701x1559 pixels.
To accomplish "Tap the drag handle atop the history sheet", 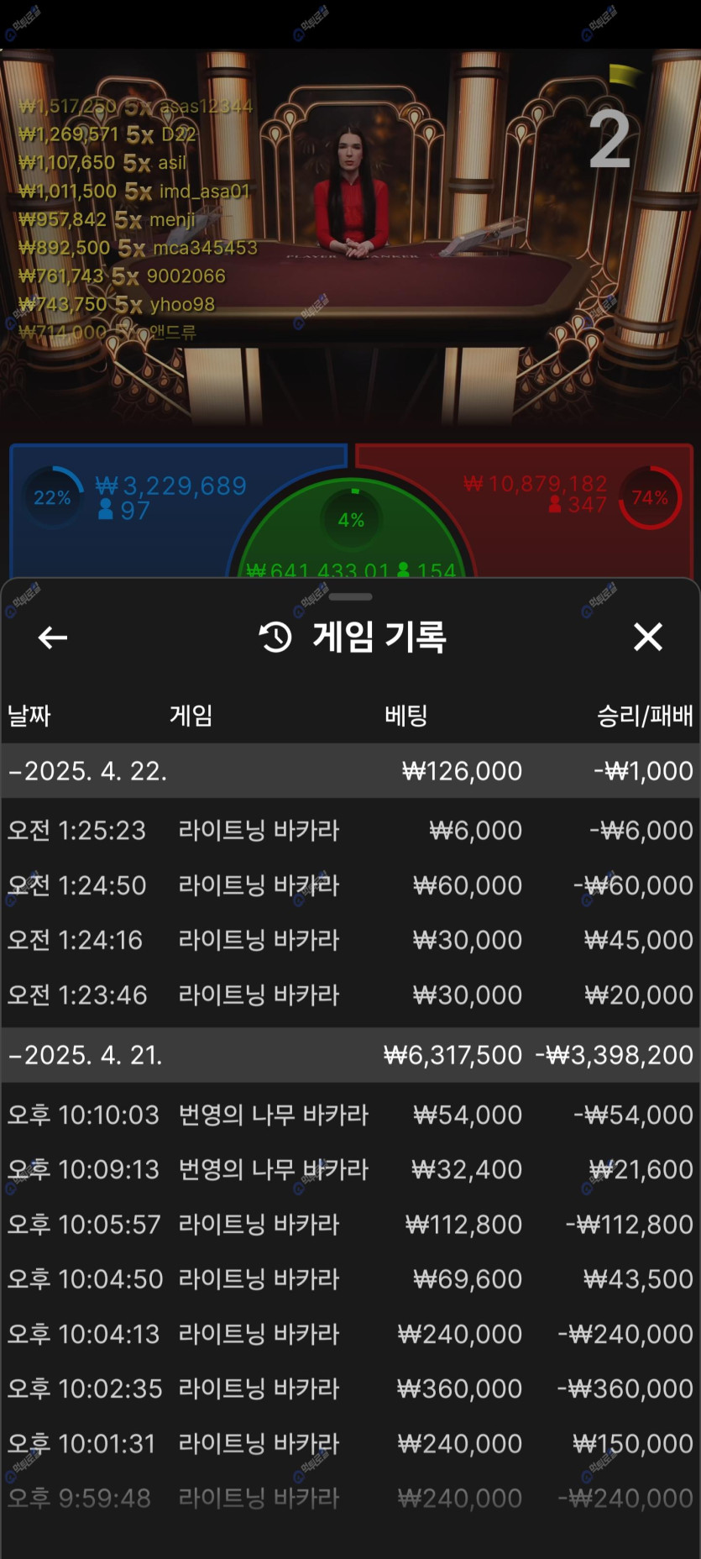I will [x=350, y=596].
